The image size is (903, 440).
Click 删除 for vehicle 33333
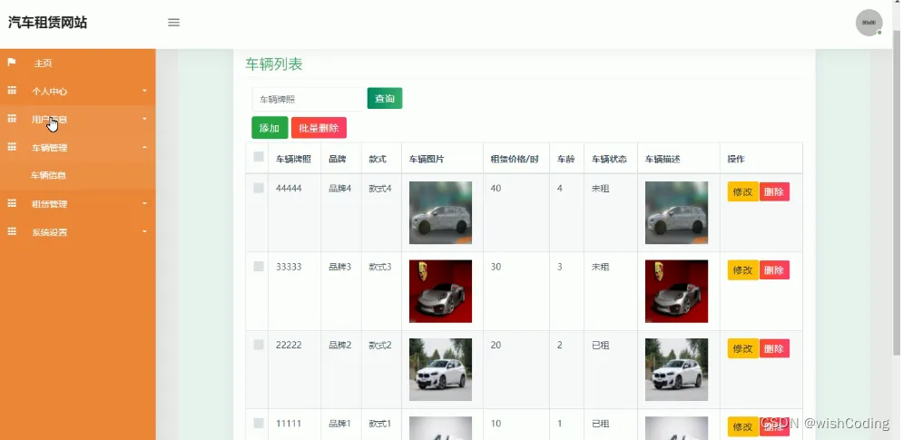pos(774,270)
